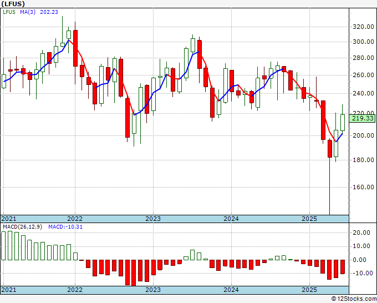
Task: Click the final red MACD histogram bar
Action: [343, 267]
